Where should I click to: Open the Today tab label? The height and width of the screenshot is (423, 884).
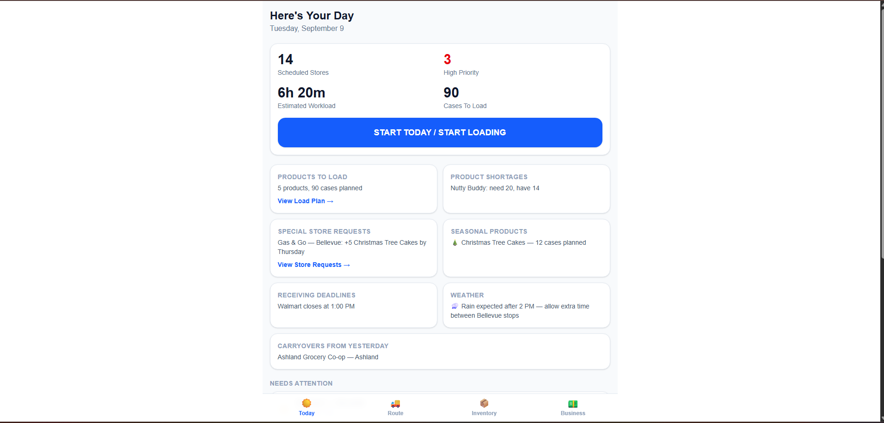(x=307, y=413)
